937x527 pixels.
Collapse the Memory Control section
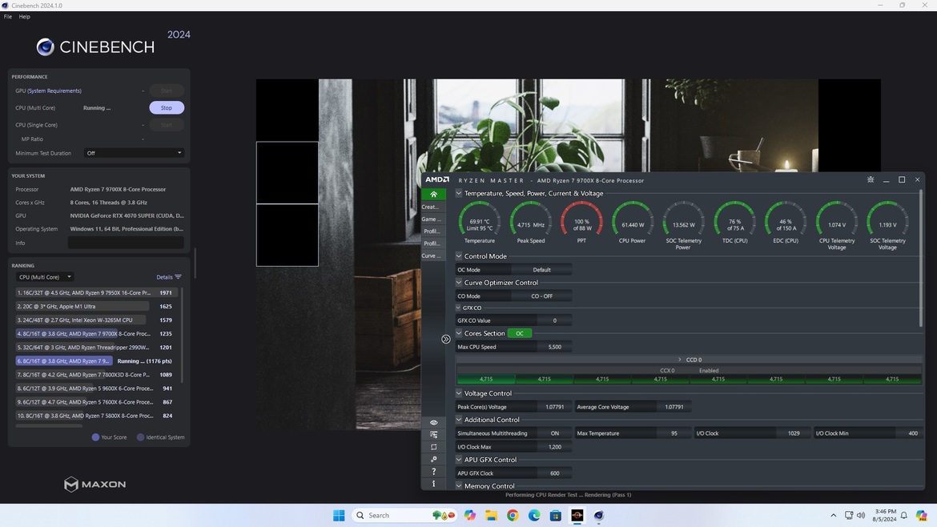click(459, 486)
